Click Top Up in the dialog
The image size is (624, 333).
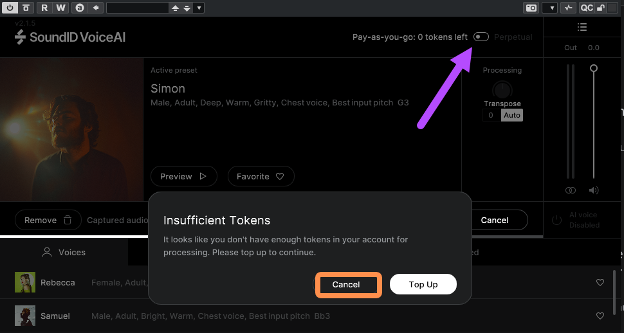423,284
